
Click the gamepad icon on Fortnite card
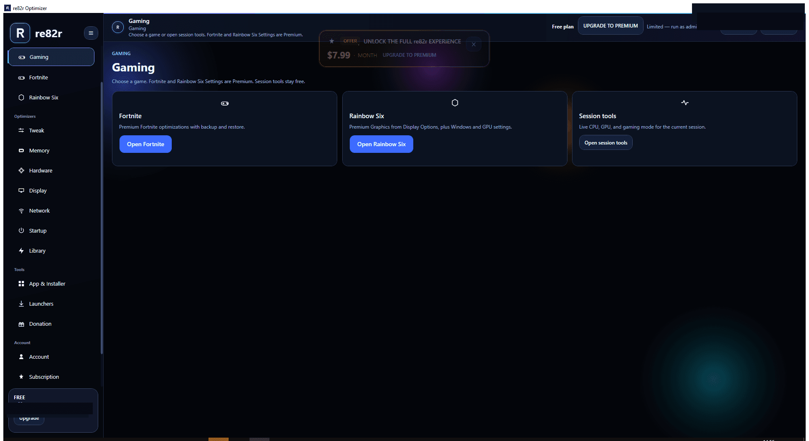click(225, 103)
